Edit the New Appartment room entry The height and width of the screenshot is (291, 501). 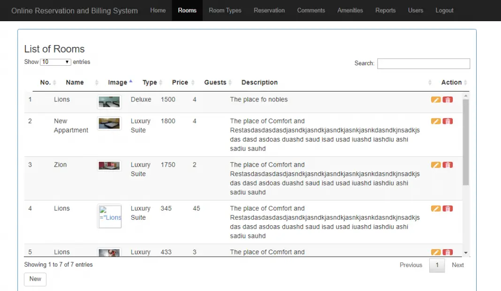coord(436,121)
